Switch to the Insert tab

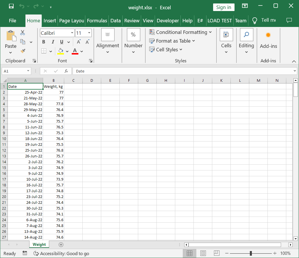pyautogui.click(x=50, y=21)
